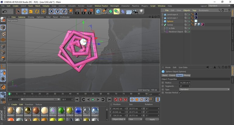234x125 pixels.
Task: Toggle n-Side visibility dots
Action: pos(187,28)
